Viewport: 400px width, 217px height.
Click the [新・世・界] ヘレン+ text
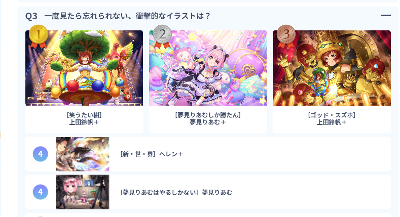pyautogui.click(x=152, y=154)
